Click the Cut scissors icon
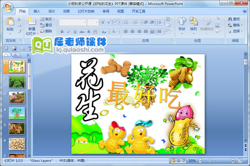The height and width of the screenshot is (166, 250). coord(19,19)
